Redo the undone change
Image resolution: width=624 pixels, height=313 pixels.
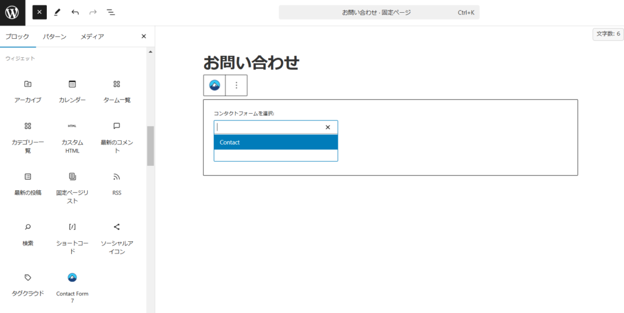coord(93,12)
